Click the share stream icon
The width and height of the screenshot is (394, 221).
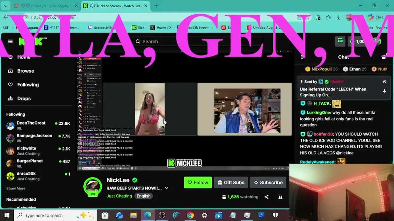pos(267,197)
